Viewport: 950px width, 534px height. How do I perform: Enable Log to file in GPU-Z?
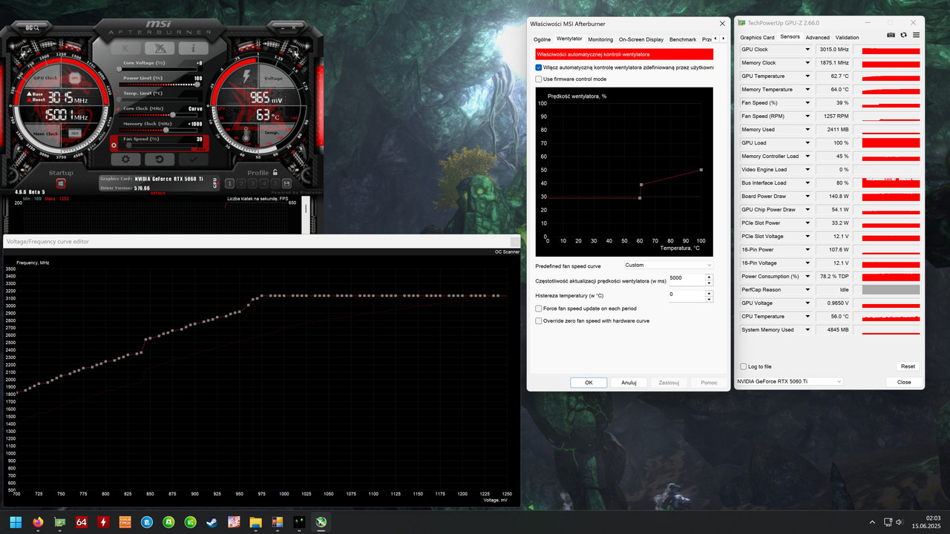pos(744,366)
